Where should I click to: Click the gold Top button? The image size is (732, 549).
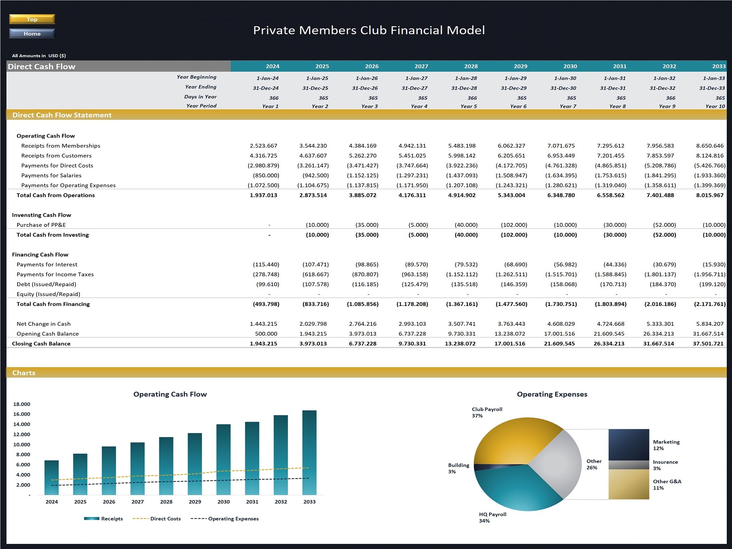pos(32,19)
